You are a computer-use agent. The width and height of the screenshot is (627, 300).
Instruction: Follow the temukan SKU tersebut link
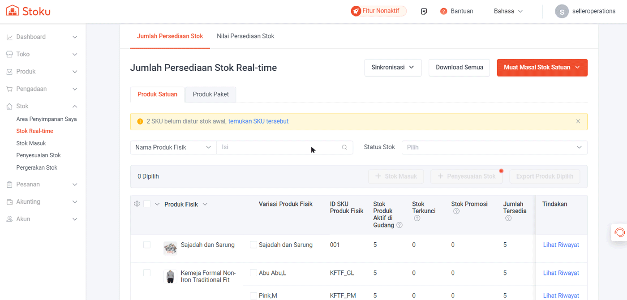[258, 121]
